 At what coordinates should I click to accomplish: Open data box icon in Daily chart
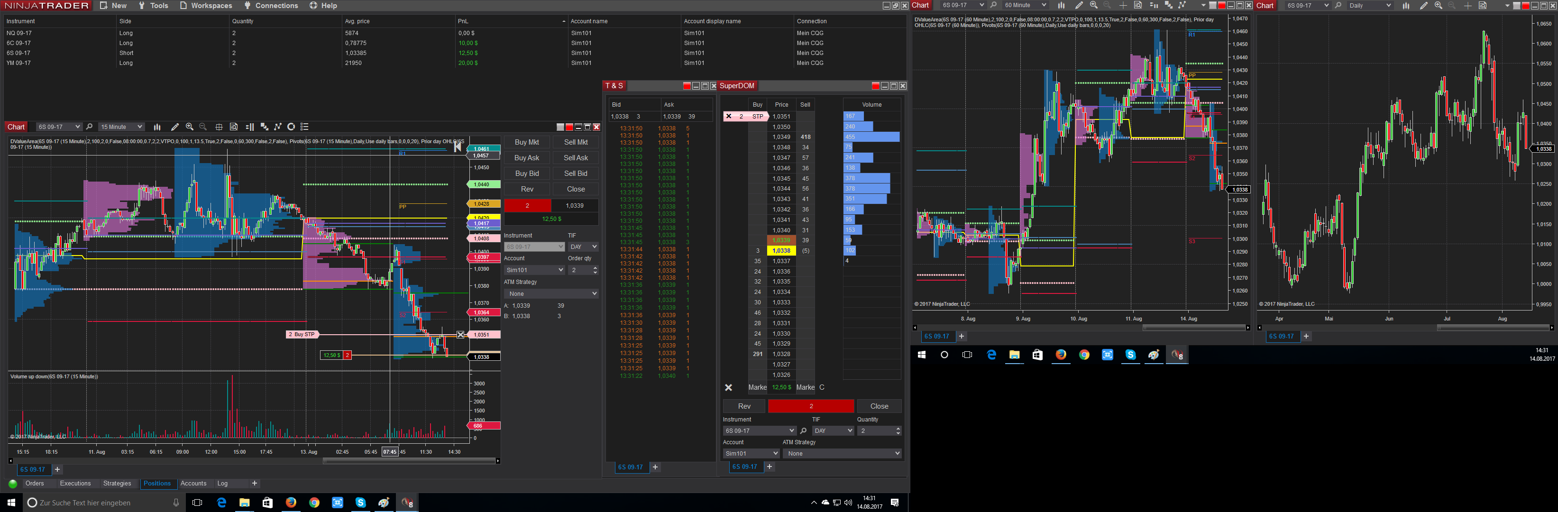(1483, 5)
